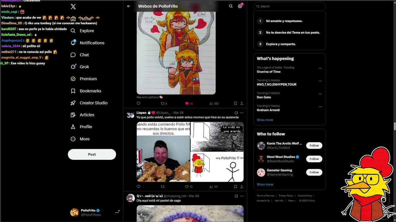The width and height of the screenshot is (396, 222).
Task: Click the Explore magnifier icon
Action: coord(73,31)
